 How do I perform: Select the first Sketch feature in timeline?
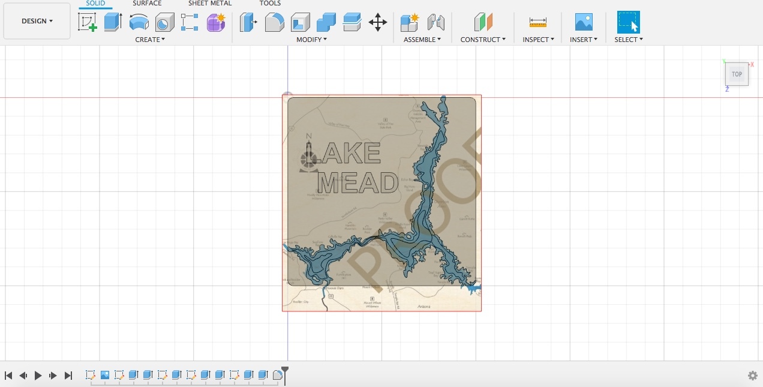pyautogui.click(x=91, y=375)
